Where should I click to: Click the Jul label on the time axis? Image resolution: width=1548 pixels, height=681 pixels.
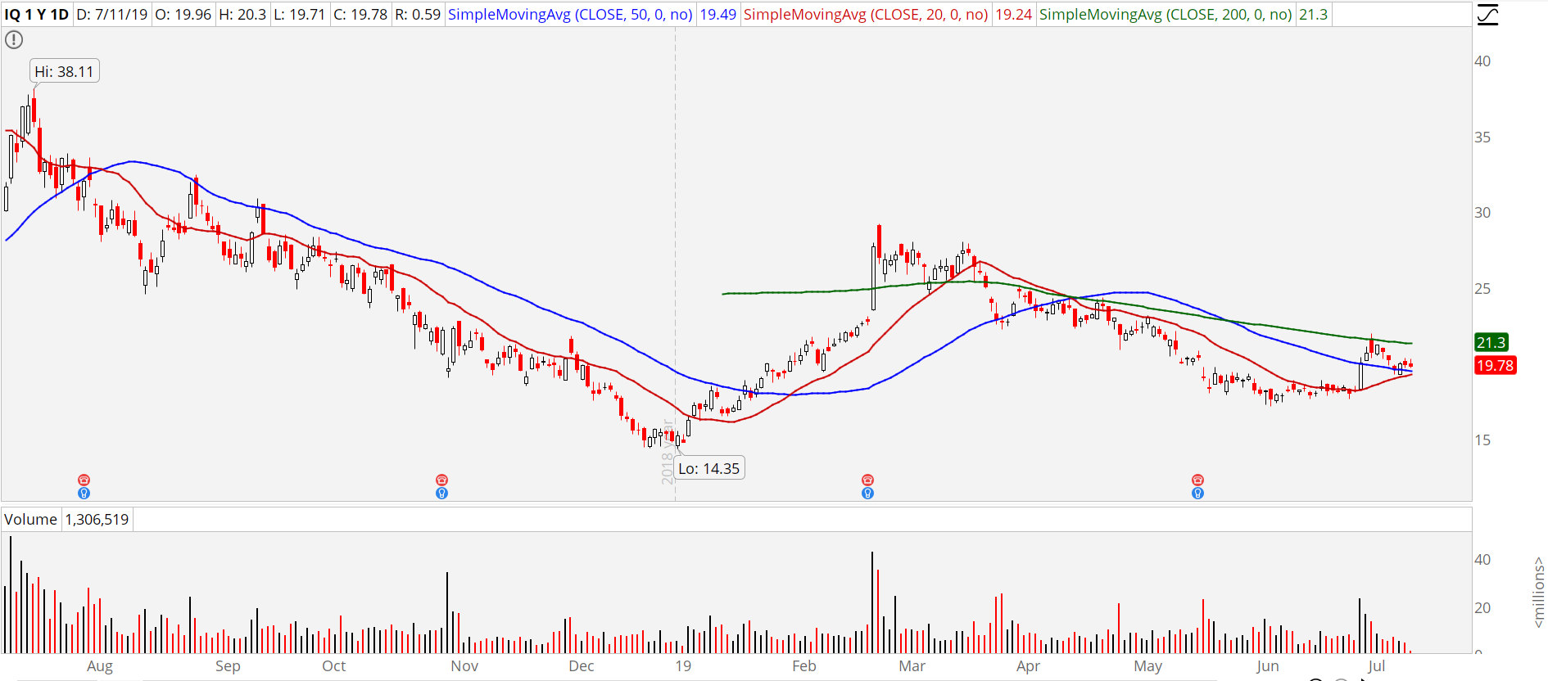[x=1376, y=666]
